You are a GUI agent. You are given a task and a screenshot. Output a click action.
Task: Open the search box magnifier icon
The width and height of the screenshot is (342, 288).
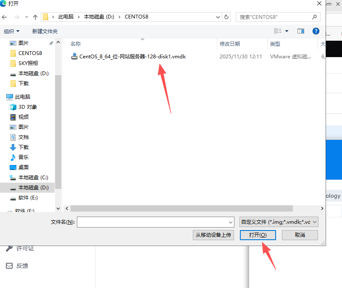click(x=314, y=17)
